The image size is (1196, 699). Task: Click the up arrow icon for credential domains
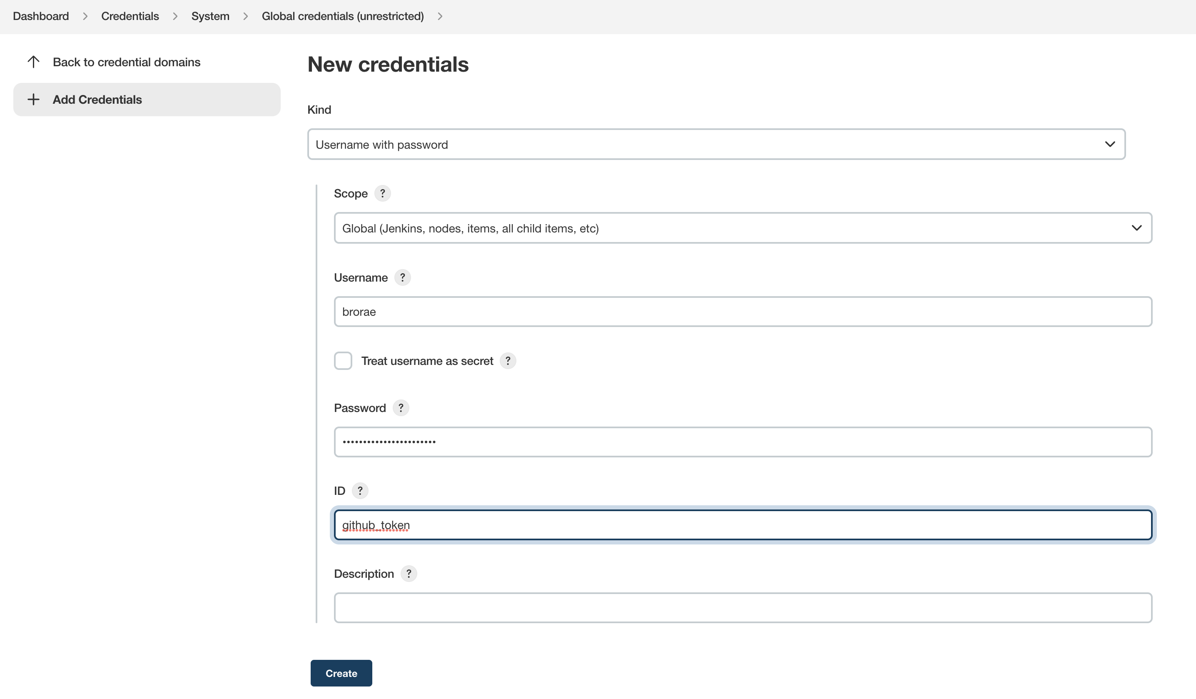(33, 62)
